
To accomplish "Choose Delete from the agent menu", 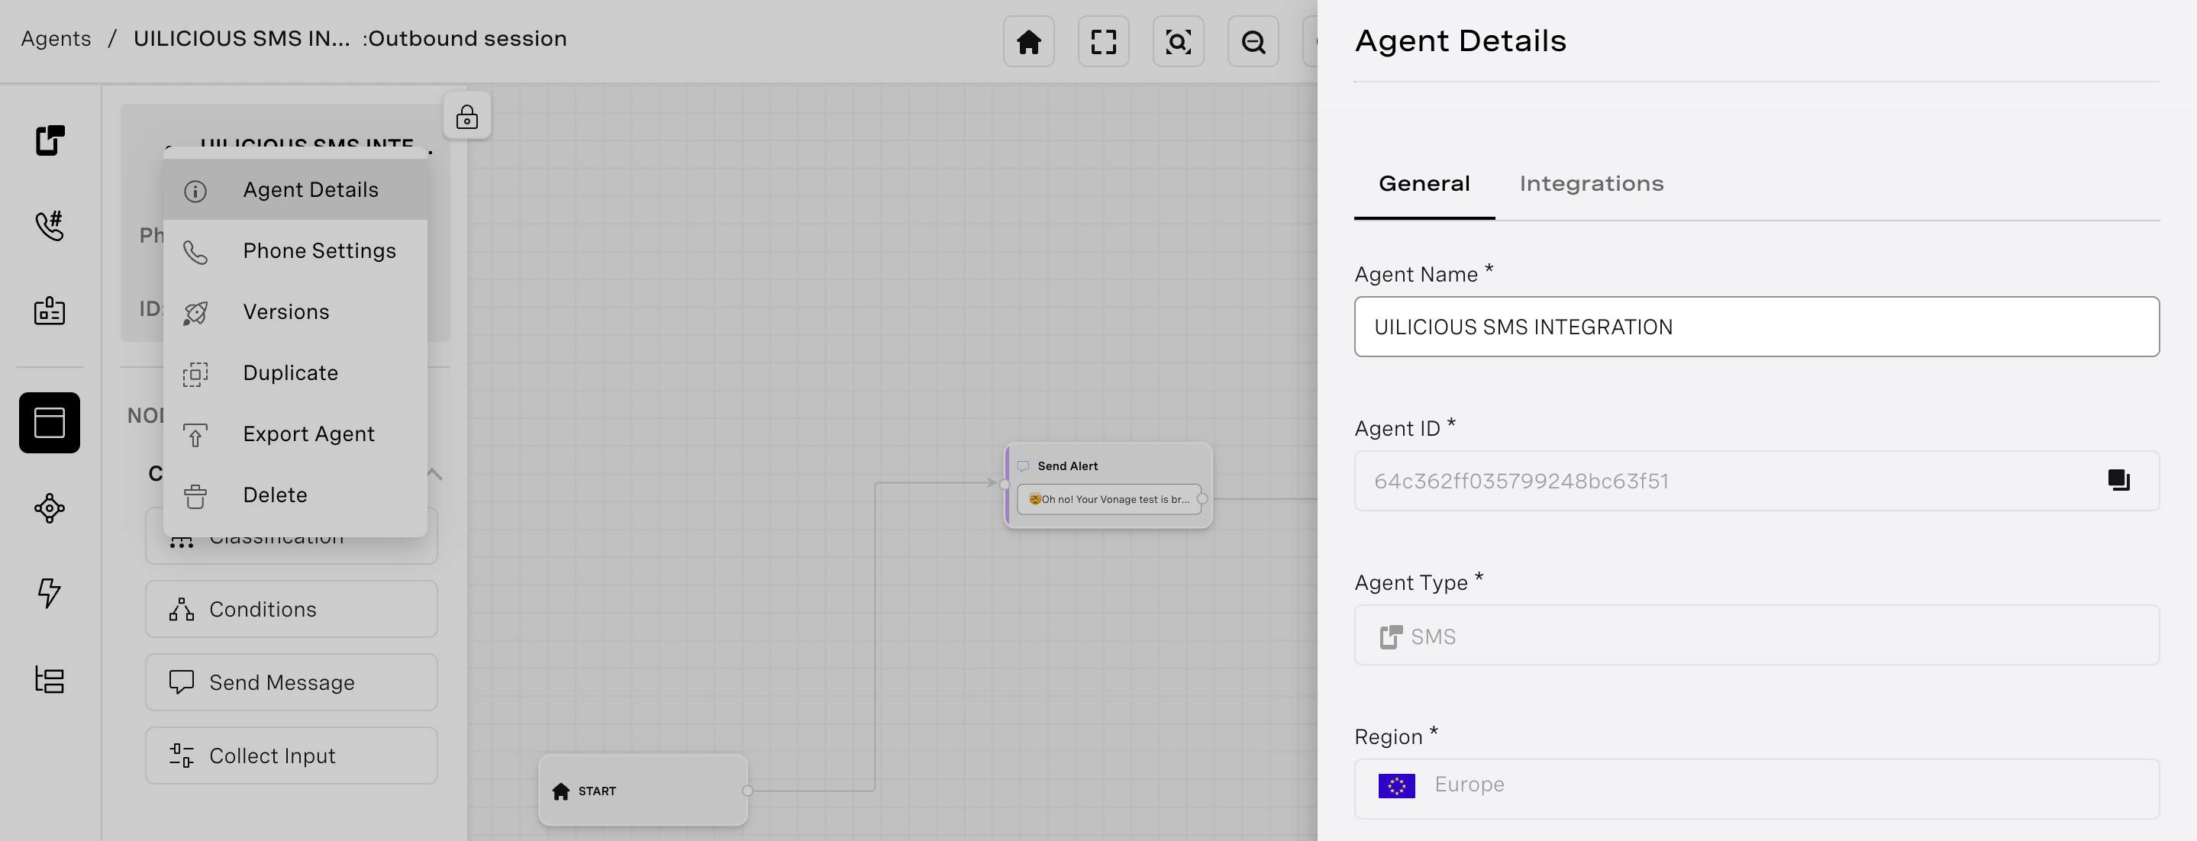I will point(295,495).
